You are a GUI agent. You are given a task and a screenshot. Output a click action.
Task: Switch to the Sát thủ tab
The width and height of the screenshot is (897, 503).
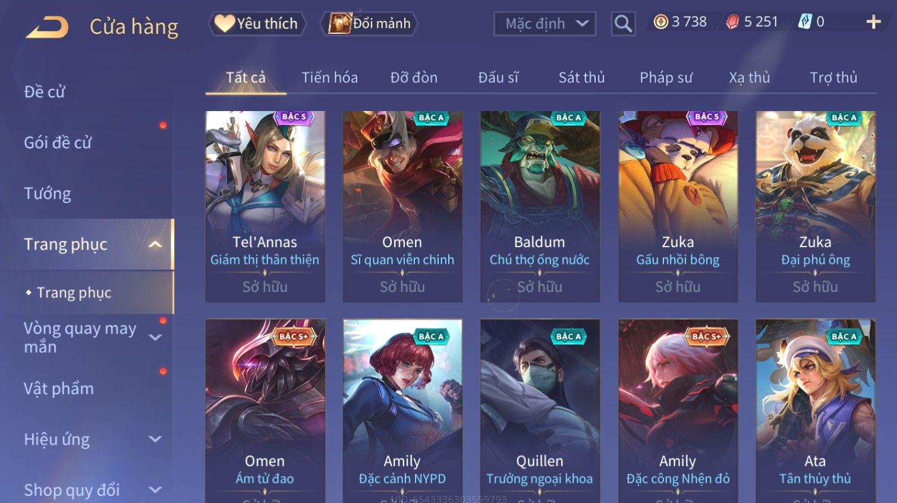pos(581,77)
